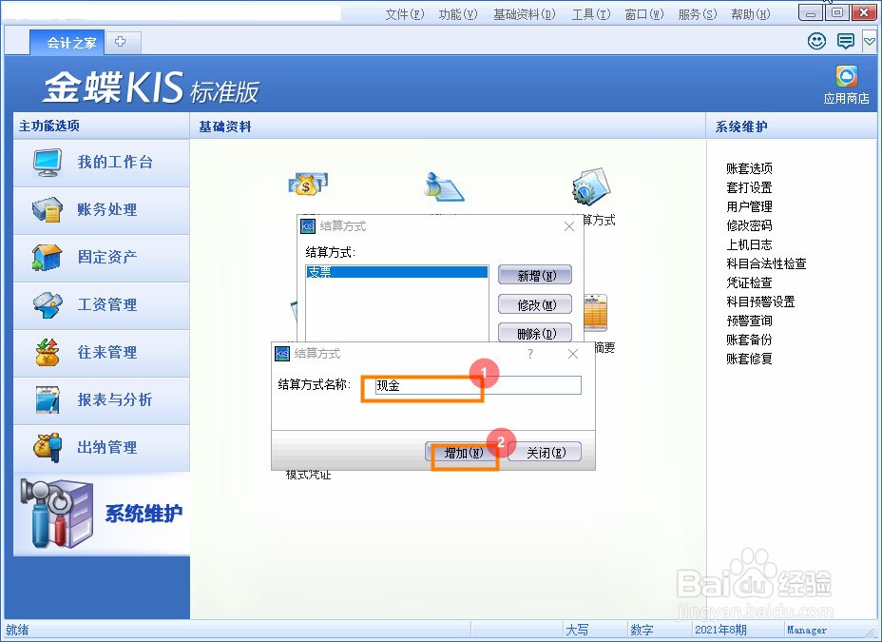Click 2021年8期 in status bar

click(720, 630)
